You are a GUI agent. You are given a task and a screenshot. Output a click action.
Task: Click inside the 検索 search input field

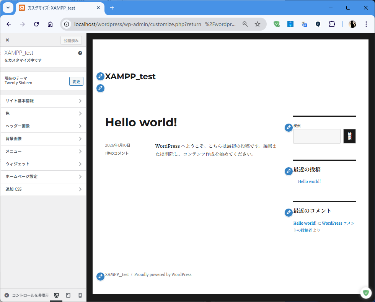click(316, 136)
